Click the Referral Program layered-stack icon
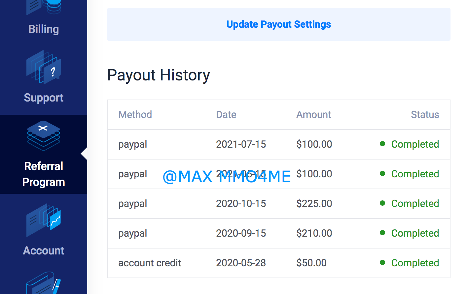Screen dimensions: 469x294 point(44,136)
